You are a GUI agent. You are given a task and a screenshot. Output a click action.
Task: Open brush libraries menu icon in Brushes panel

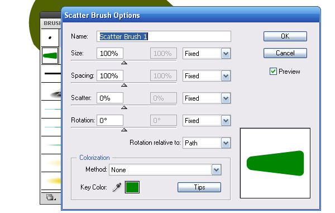pyautogui.click(x=51, y=197)
